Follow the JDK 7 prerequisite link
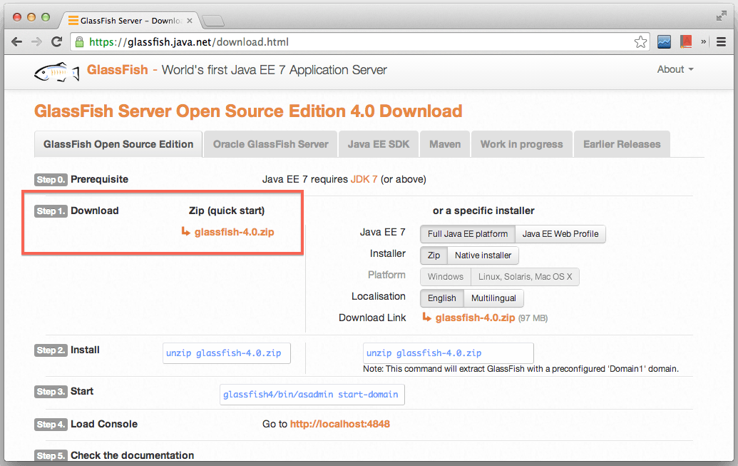This screenshot has height=466, width=738. (364, 180)
